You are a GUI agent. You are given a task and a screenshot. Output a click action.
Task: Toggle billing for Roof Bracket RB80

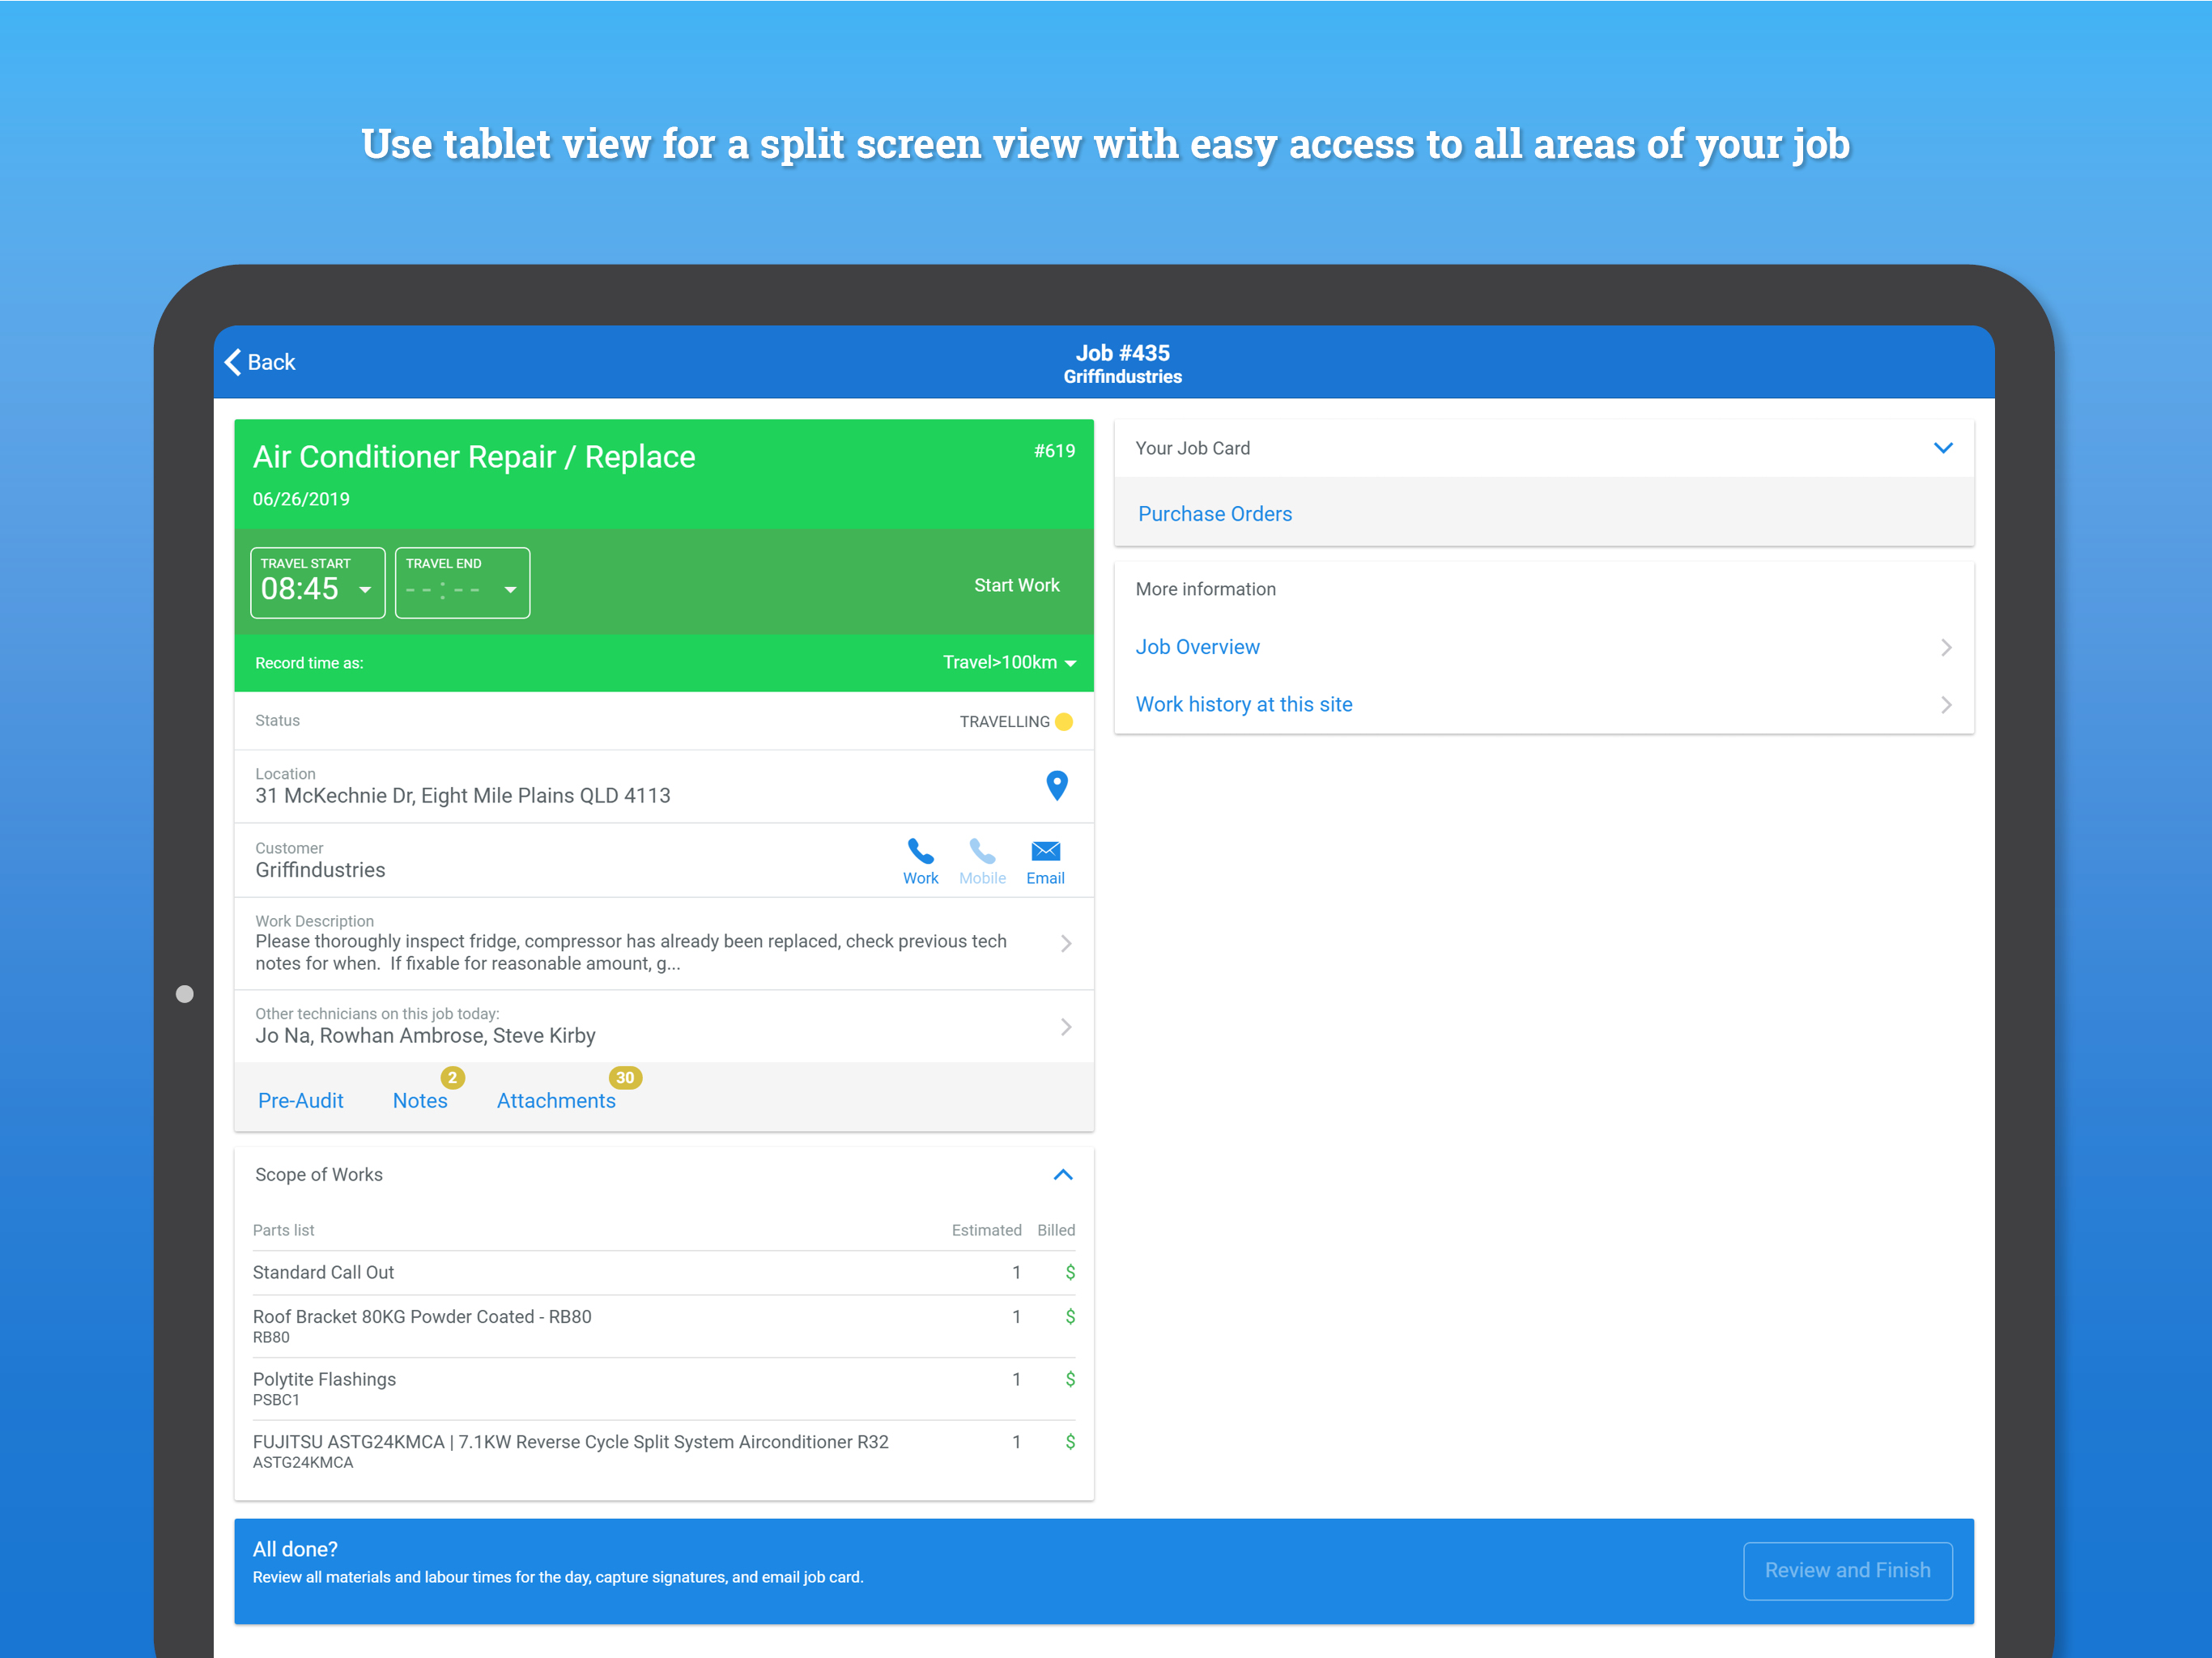click(1070, 1316)
